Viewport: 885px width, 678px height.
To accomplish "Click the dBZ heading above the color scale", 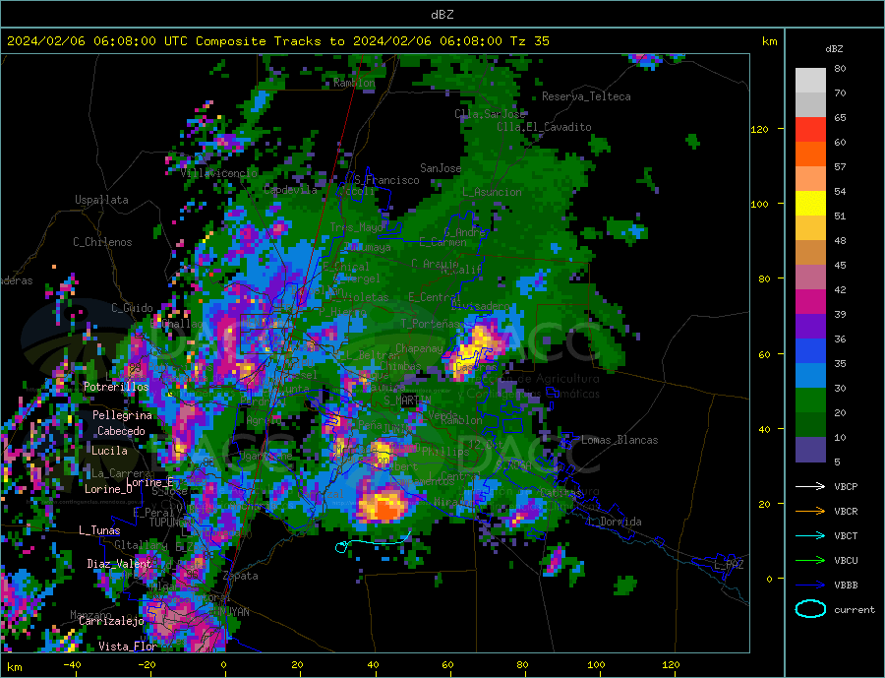I will click(834, 49).
